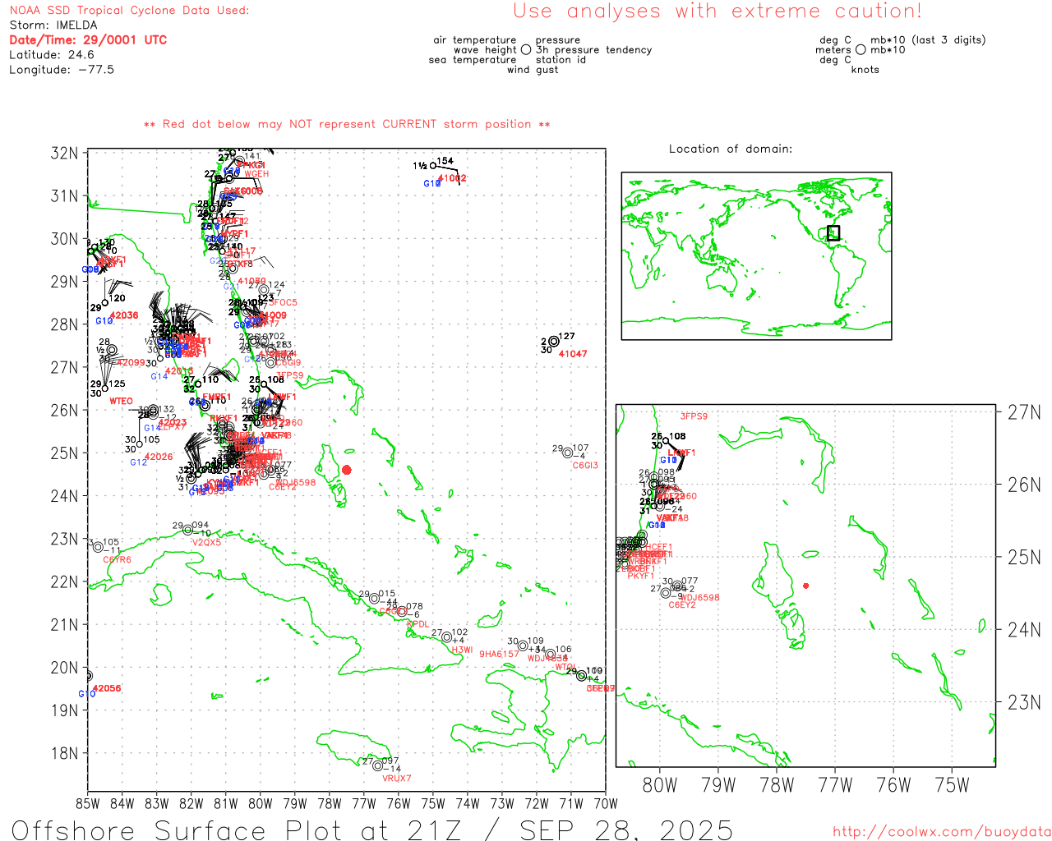Screen dimensions: 1052x841
Task: Click the red storm dot in the zoomed inset map
Action: (x=805, y=586)
